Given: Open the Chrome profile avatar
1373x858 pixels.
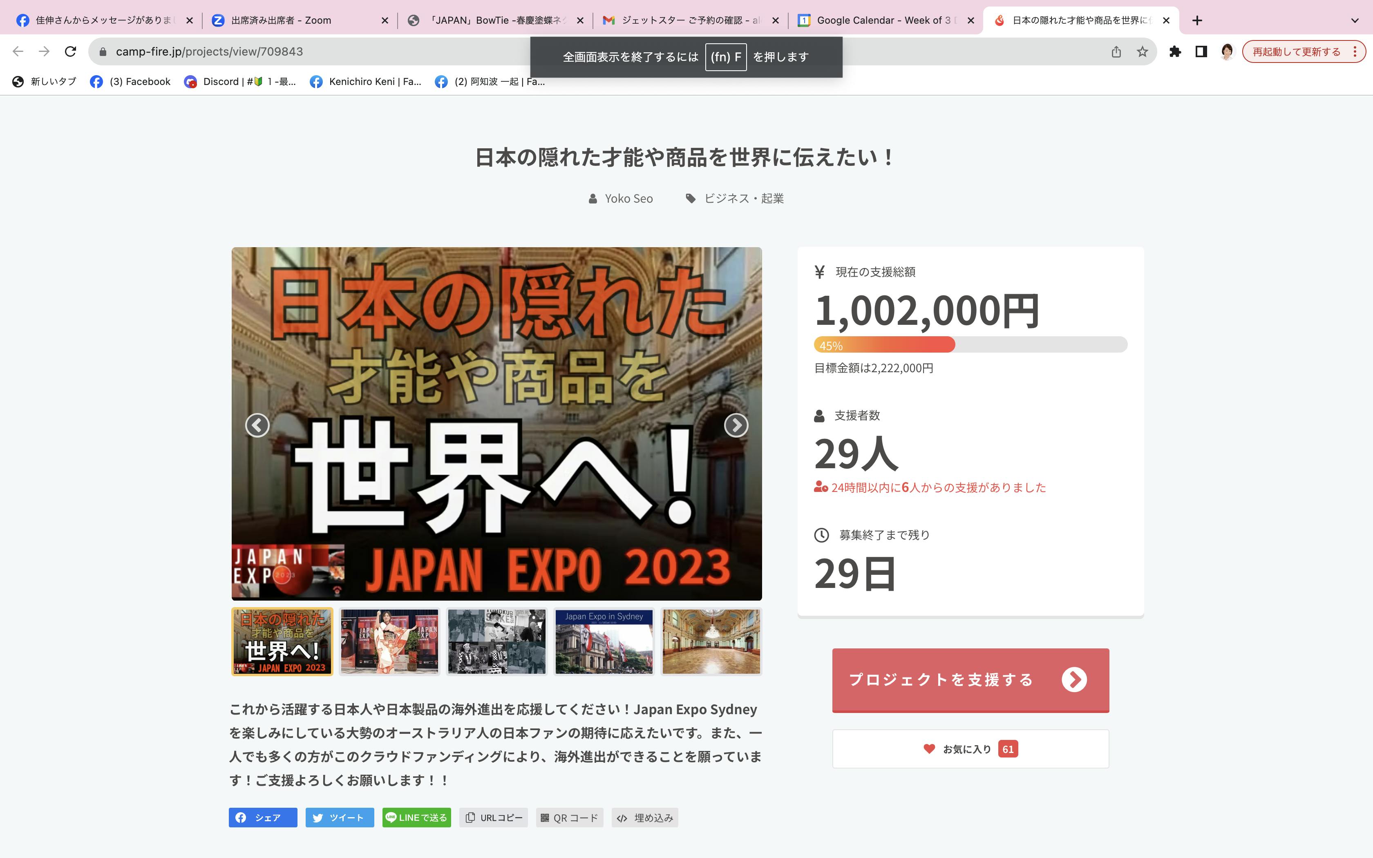Looking at the screenshot, I should [x=1227, y=51].
